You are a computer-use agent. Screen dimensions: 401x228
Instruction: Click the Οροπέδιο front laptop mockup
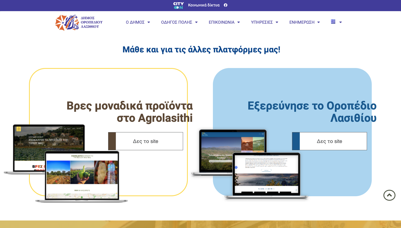click(267, 176)
